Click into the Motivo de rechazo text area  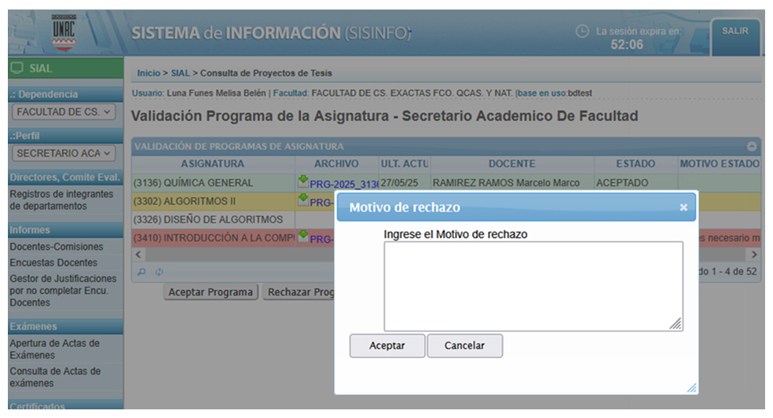pos(533,285)
